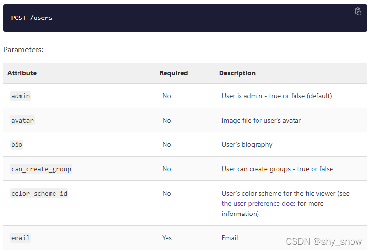Select the avatar attribute code label
The width and height of the screenshot is (369, 251).
[22, 120]
